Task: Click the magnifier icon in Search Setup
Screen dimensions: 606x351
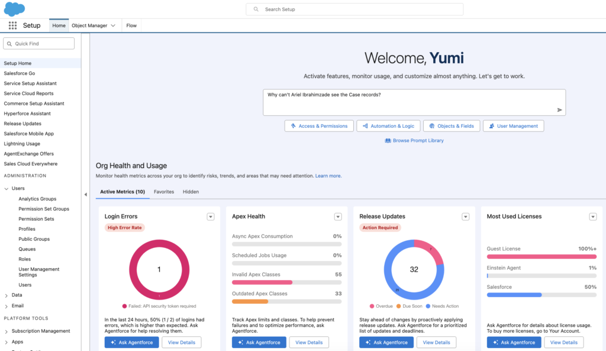Action: [x=256, y=9]
